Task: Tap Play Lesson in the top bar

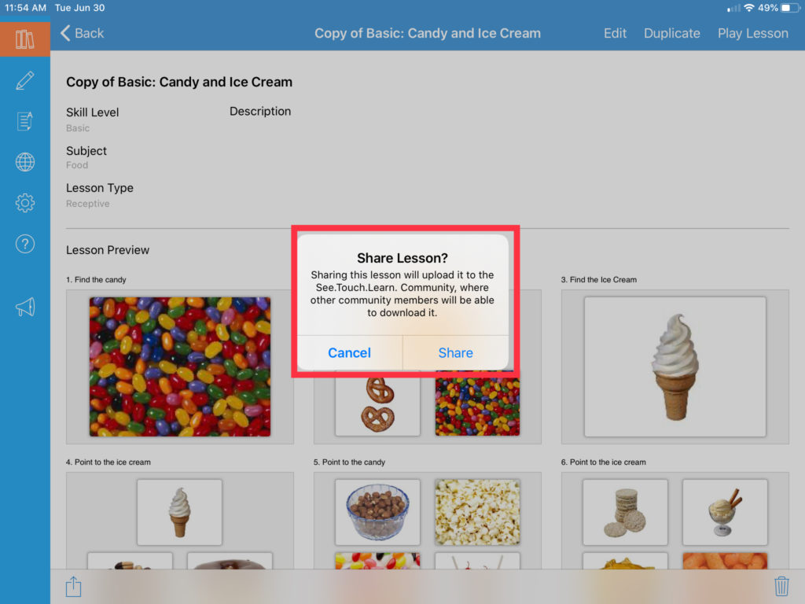Action: click(752, 33)
